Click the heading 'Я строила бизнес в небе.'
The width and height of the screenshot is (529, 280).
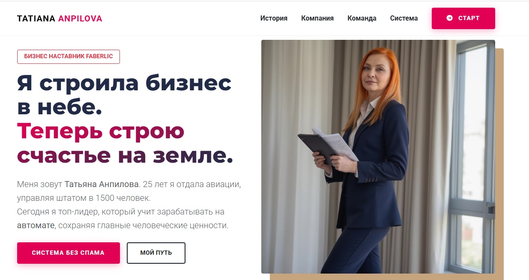(x=124, y=95)
